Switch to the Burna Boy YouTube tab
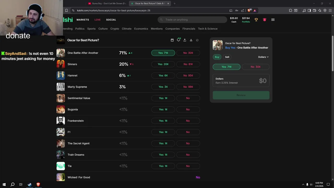 pyautogui.click(x=107, y=3)
